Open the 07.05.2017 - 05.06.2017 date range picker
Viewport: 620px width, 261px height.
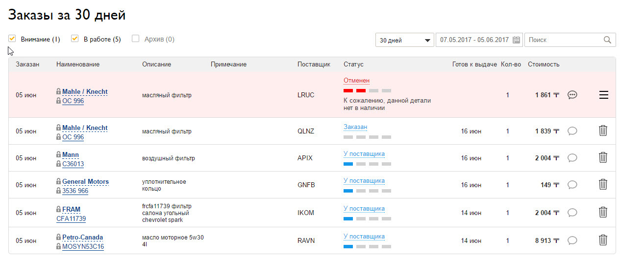point(474,40)
